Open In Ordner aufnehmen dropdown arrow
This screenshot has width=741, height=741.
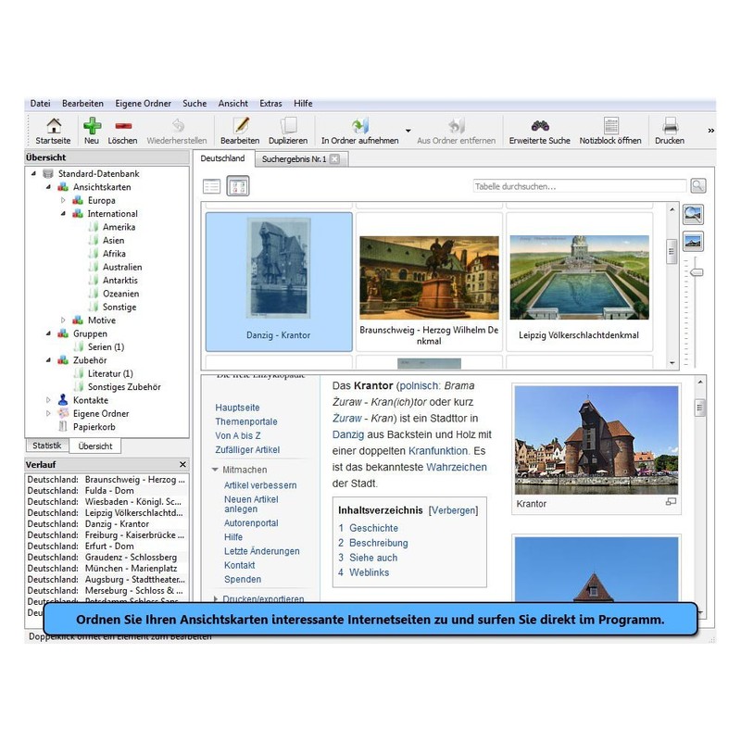pyautogui.click(x=408, y=132)
